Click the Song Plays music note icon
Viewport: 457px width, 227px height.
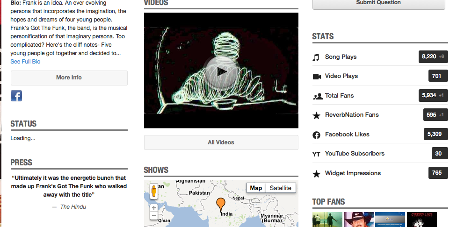317,57
